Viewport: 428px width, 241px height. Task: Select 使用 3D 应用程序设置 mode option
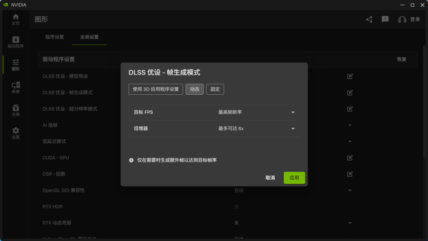tap(156, 89)
